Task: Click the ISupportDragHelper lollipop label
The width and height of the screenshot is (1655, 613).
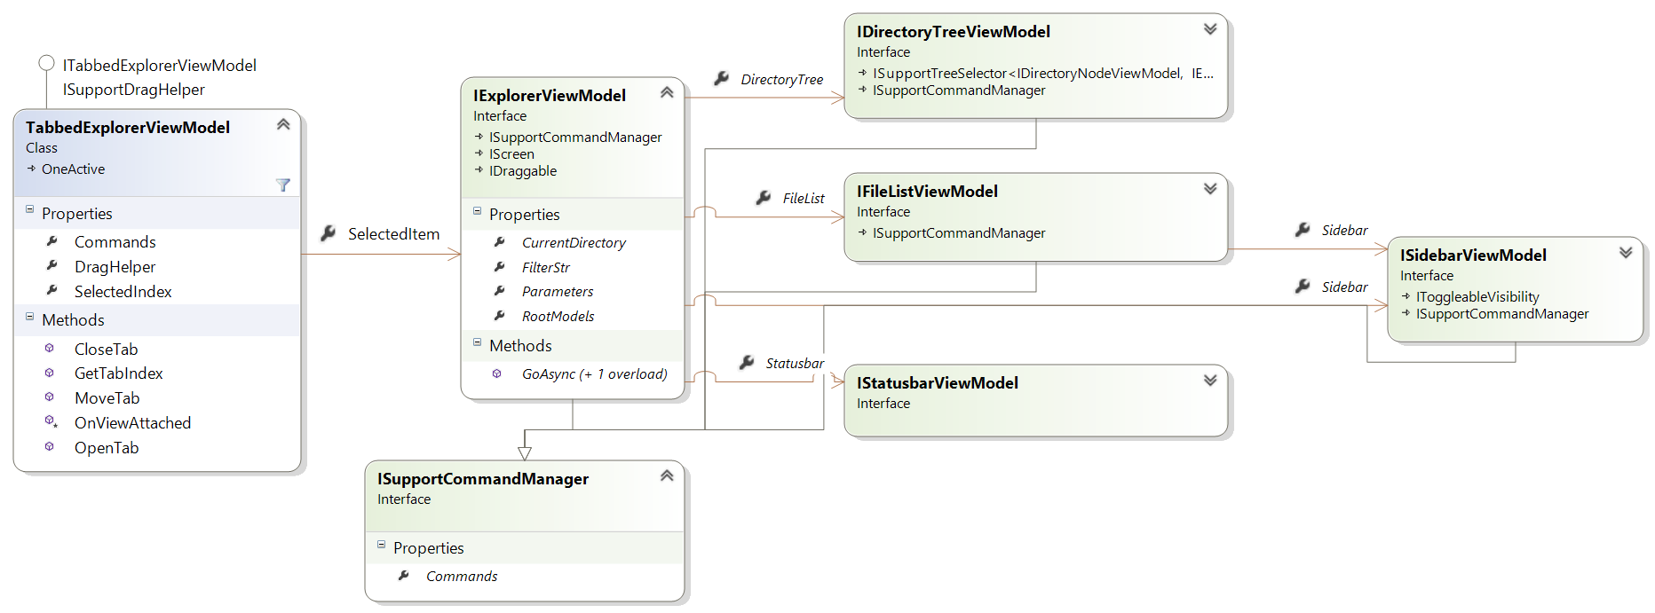Action: pos(134,89)
